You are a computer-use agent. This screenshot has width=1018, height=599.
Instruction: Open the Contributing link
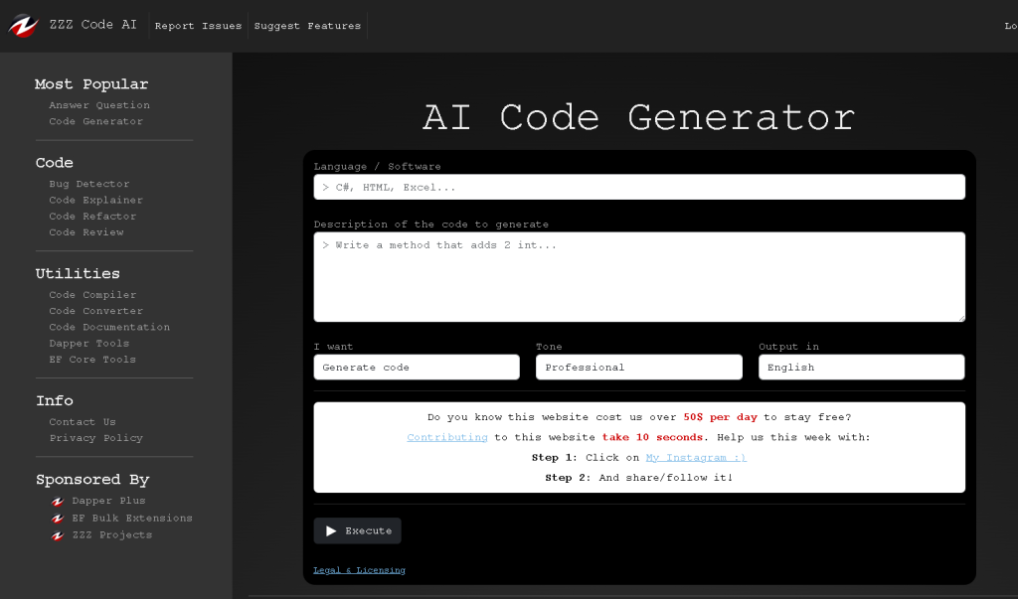(446, 437)
